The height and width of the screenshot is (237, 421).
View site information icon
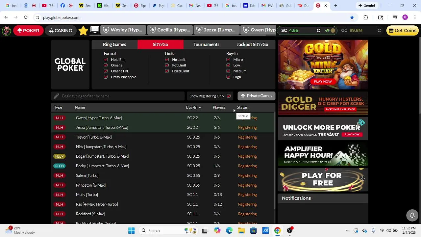(37, 17)
